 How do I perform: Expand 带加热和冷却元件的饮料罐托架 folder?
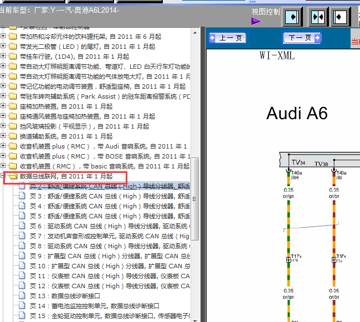[3, 36]
